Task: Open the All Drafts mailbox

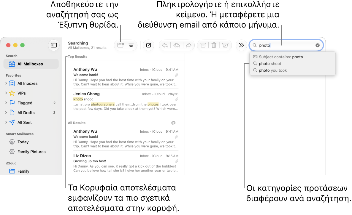Action: 26,113
